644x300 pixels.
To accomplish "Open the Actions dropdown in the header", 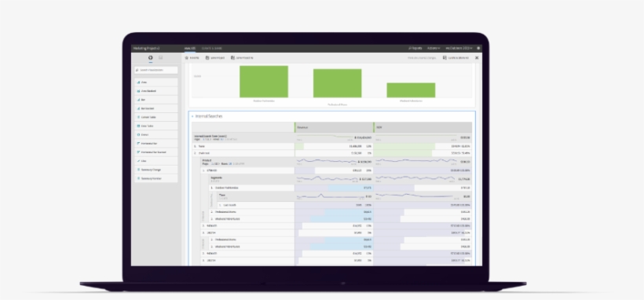I will (434, 48).
